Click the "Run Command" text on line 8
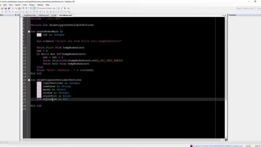The image size is (261, 147). [45, 41]
